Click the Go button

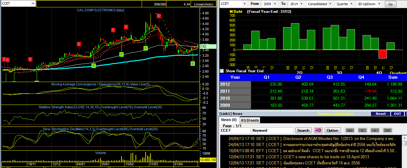[x=390, y=4]
